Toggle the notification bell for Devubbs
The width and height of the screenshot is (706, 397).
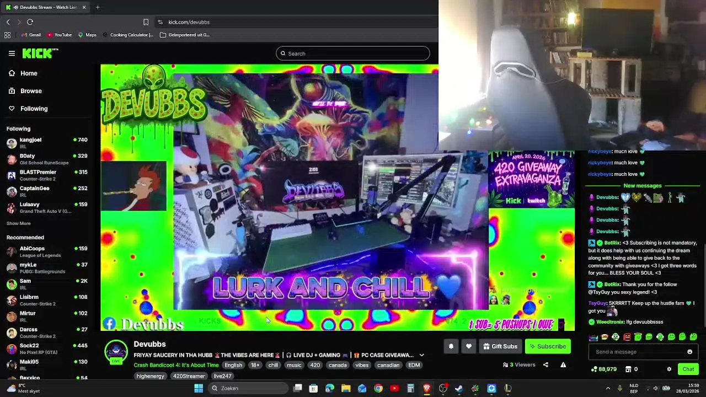[451, 346]
